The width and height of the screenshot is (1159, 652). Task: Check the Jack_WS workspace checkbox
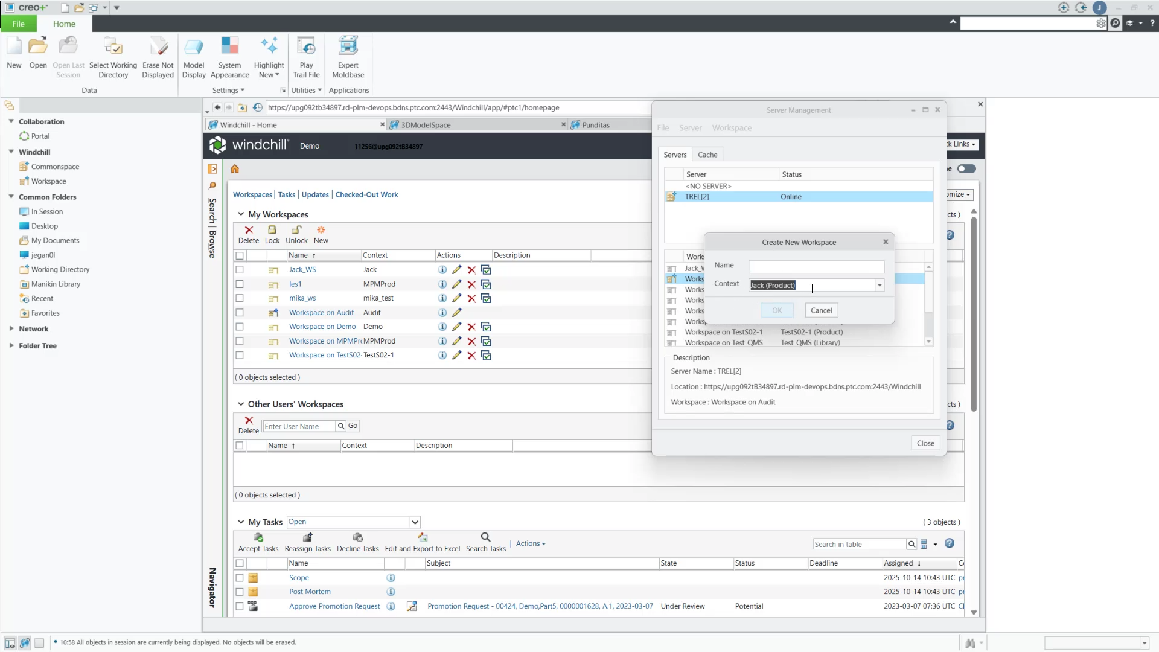click(x=240, y=270)
